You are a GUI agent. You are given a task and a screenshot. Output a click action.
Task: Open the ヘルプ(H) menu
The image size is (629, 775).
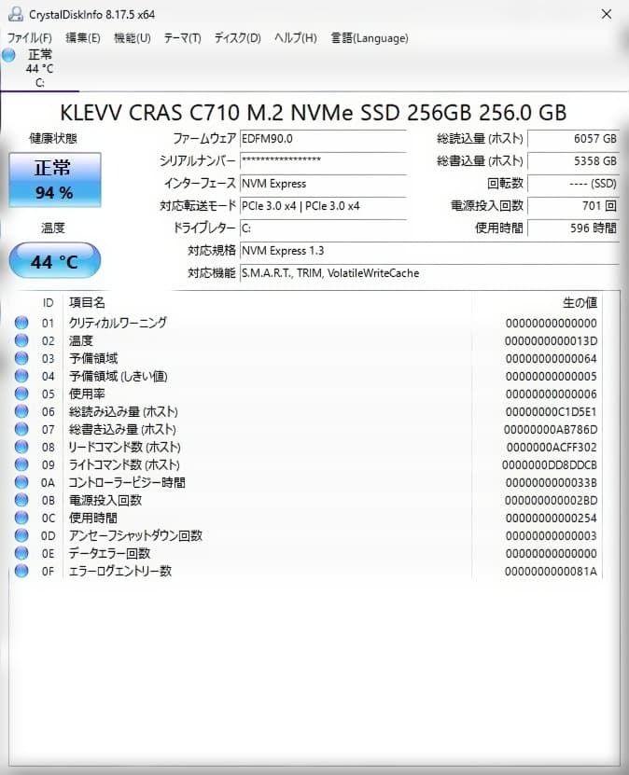click(x=295, y=38)
